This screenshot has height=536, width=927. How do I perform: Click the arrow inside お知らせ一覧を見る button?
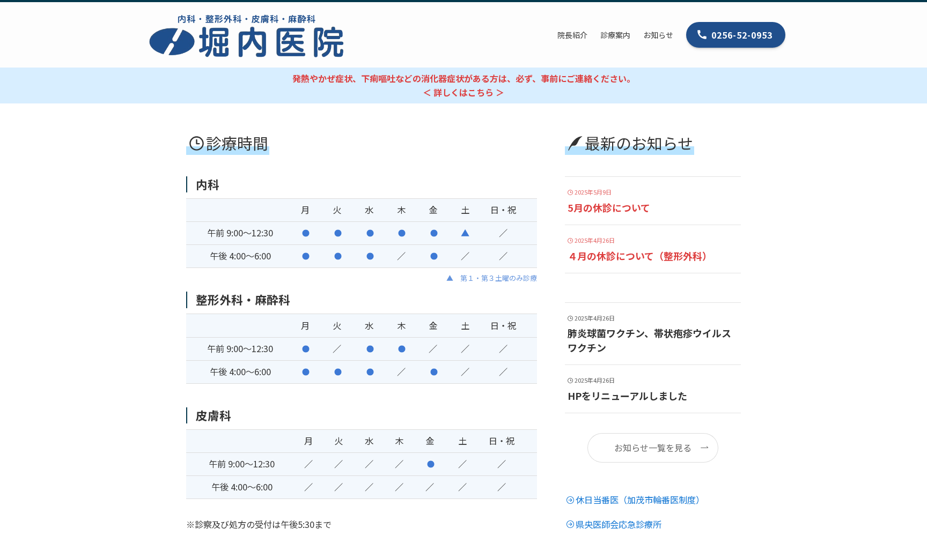coord(704,448)
